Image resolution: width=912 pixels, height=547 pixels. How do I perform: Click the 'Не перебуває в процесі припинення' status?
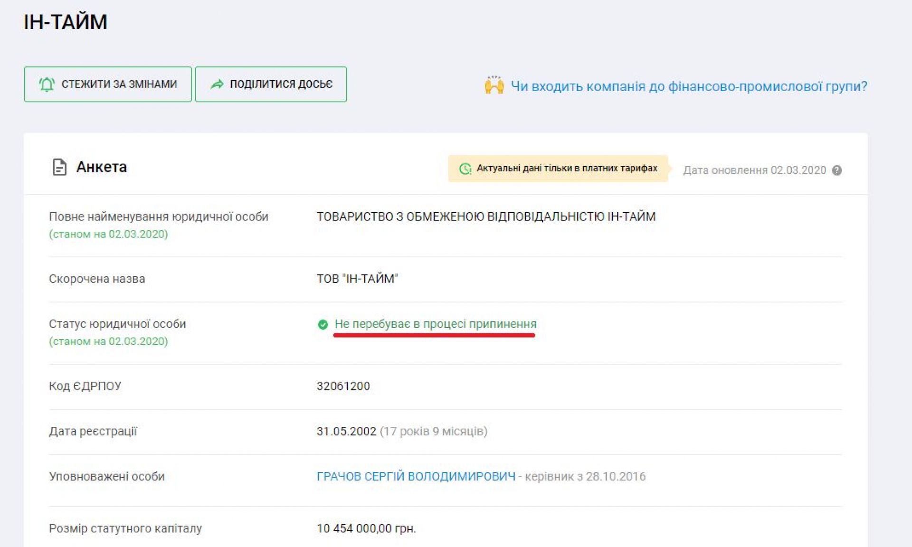435,324
